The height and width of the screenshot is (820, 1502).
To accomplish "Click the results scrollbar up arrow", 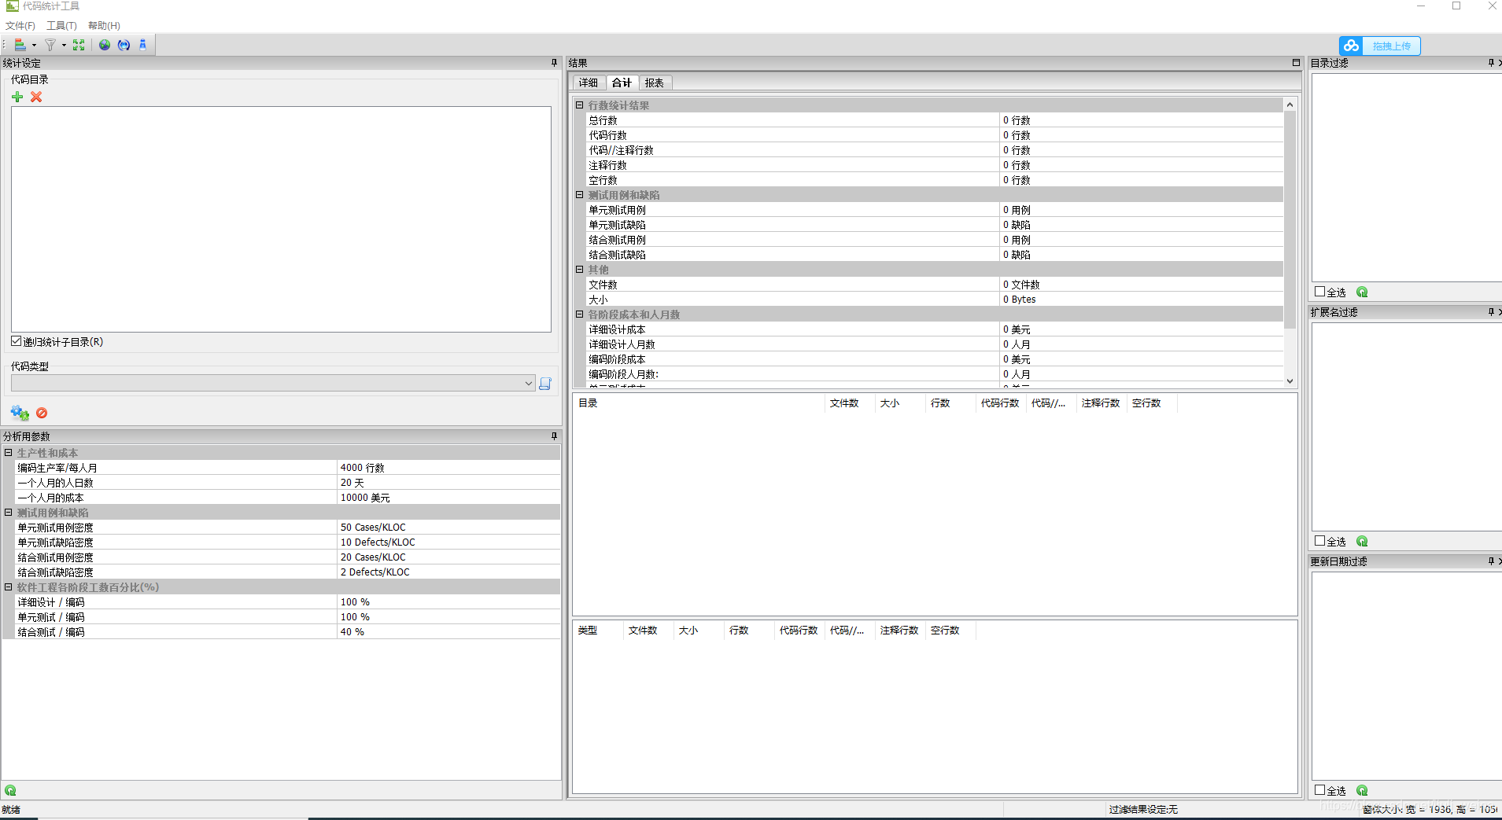I will [x=1290, y=105].
